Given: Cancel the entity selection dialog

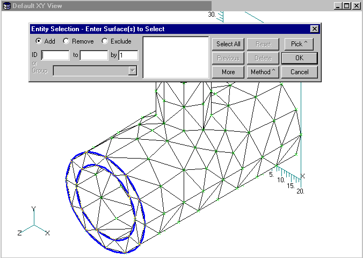Looking at the screenshot, I should click(299, 72).
